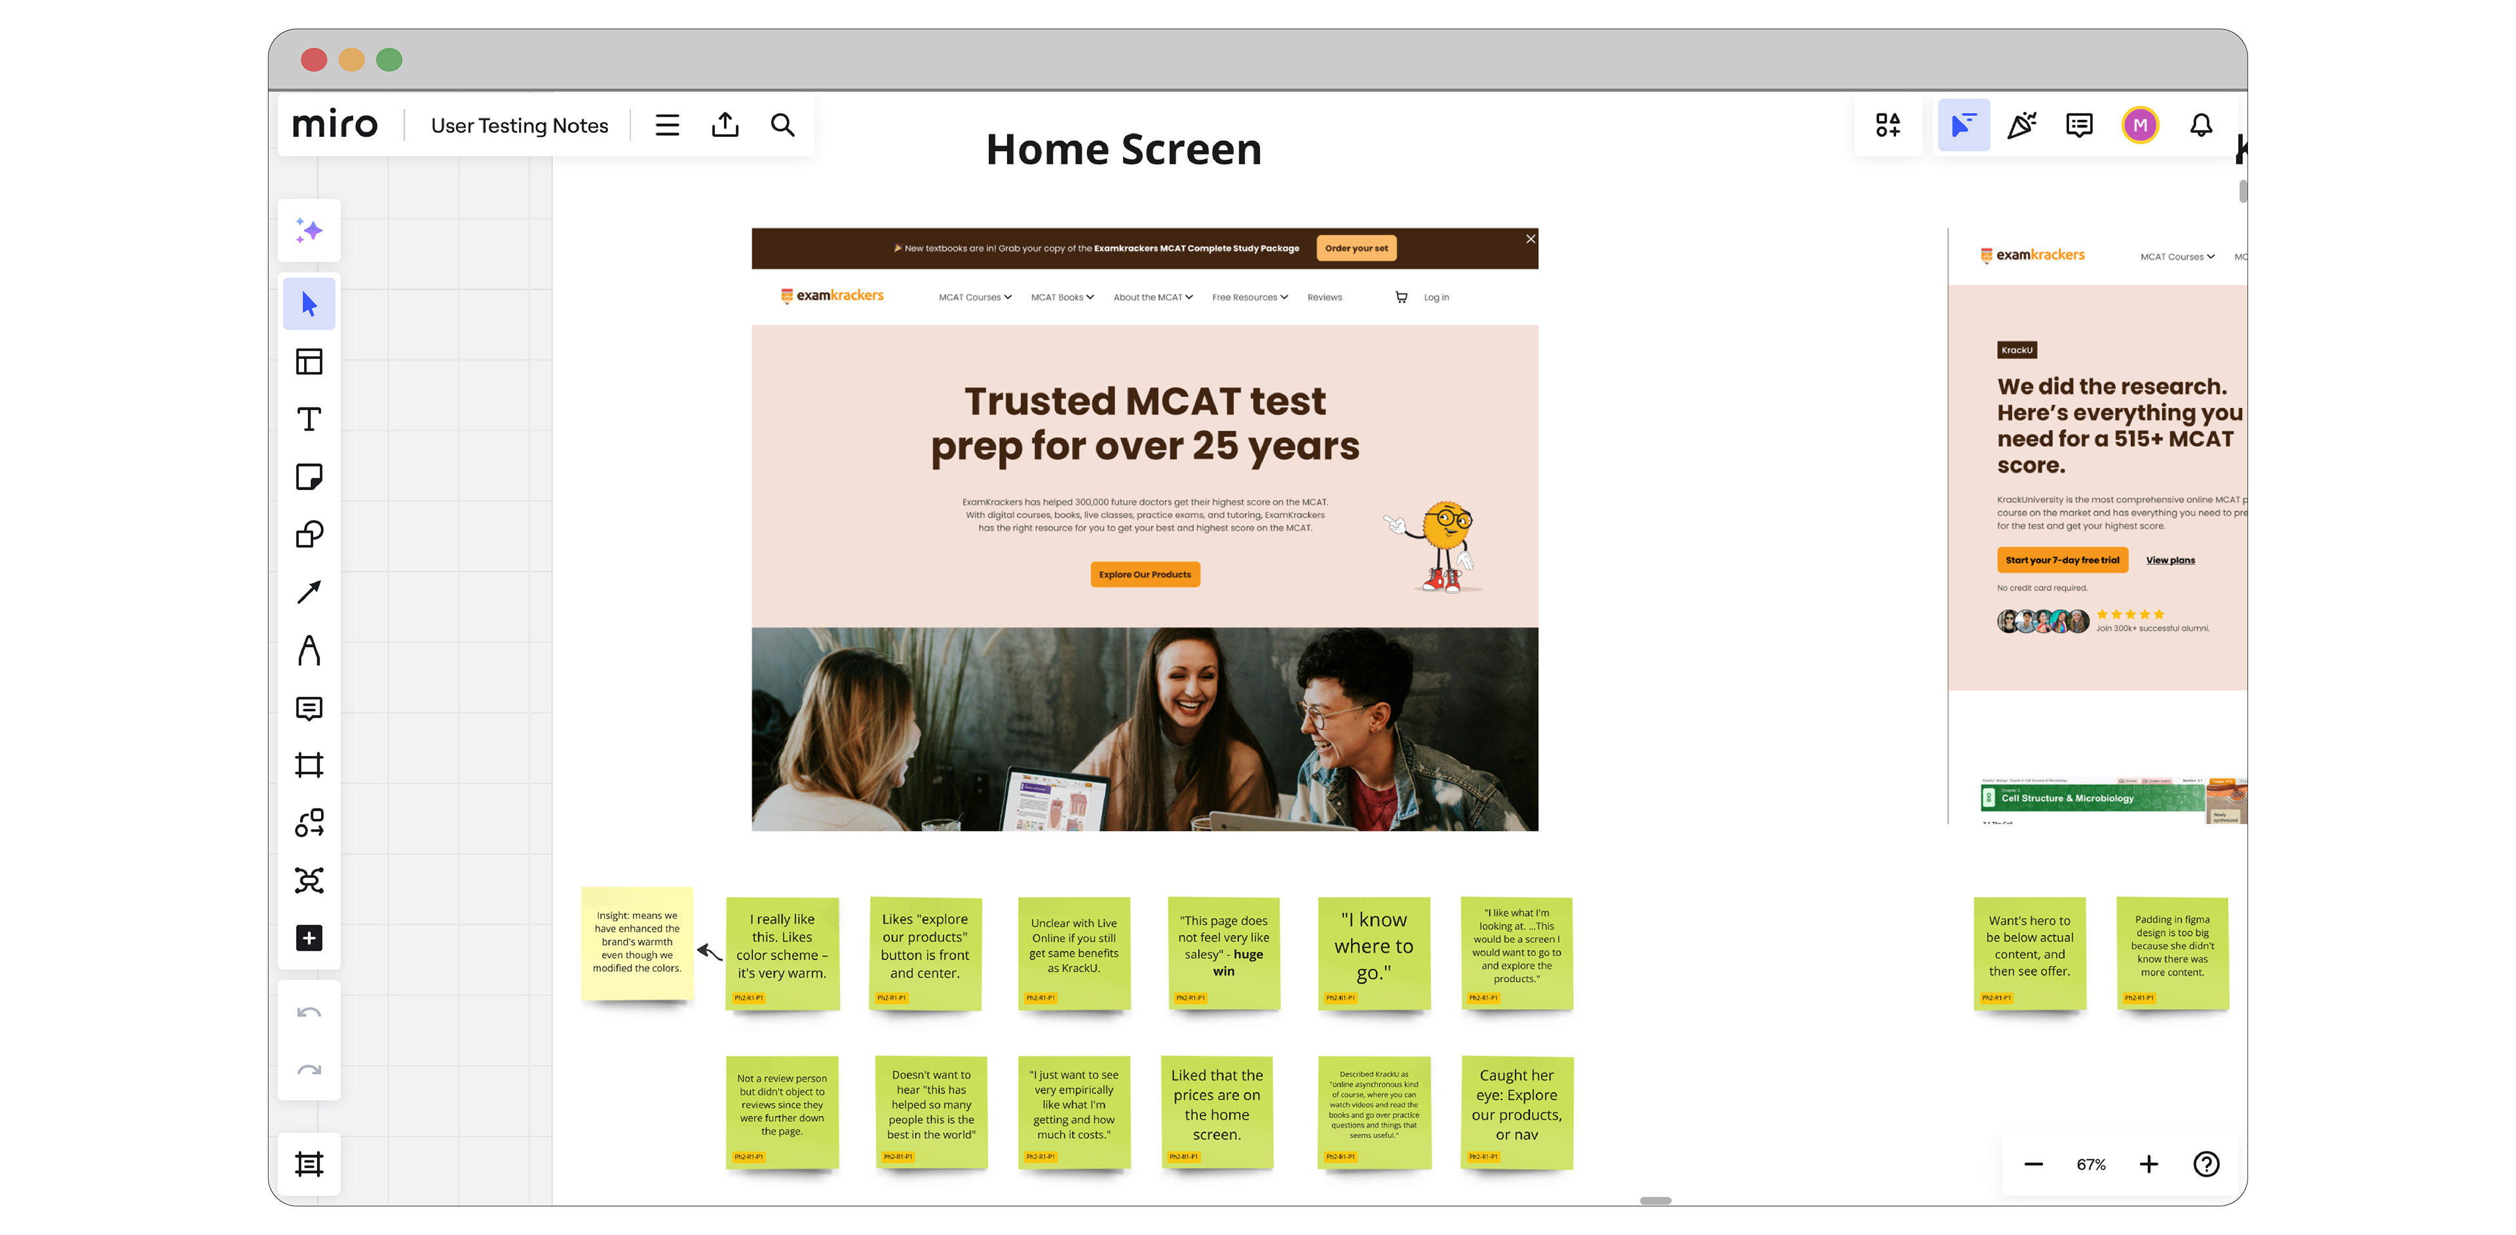The height and width of the screenshot is (1235, 2516).
Task: Select the connection line arrow tool
Action: [309, 592]
